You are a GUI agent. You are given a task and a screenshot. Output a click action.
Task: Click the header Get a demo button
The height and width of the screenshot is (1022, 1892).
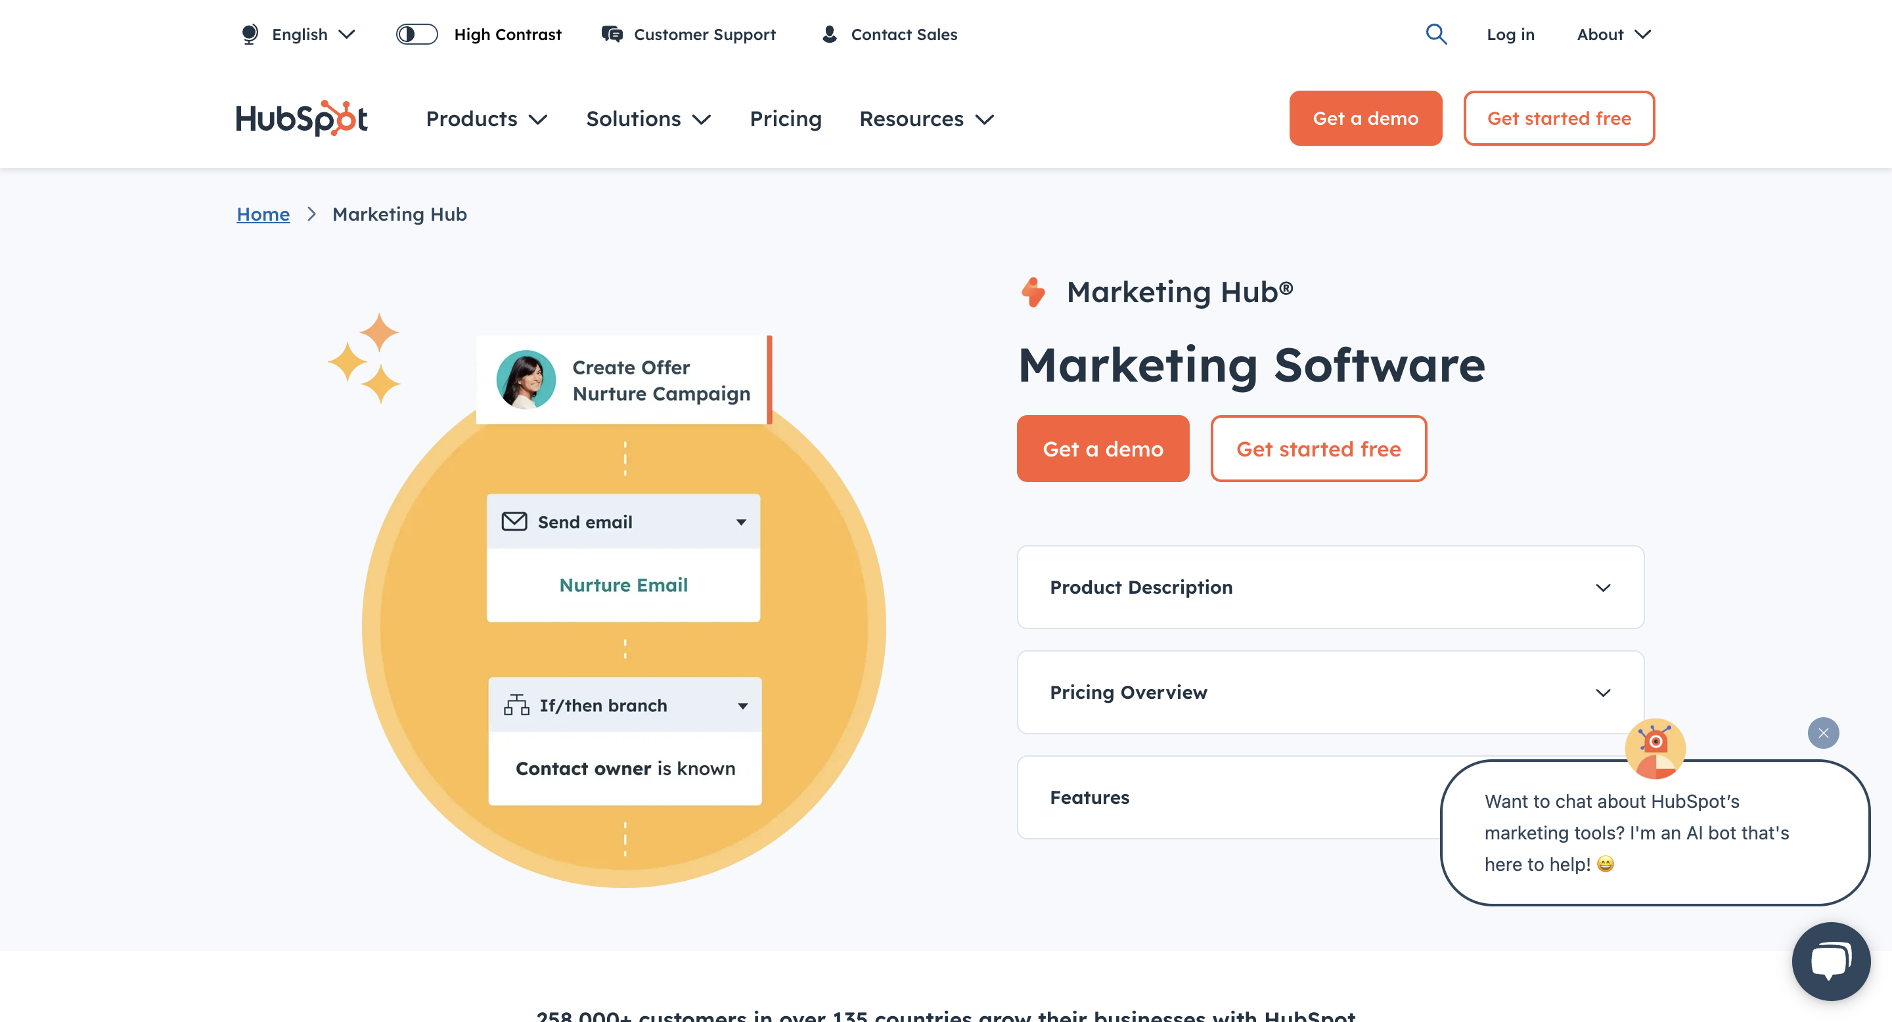point(1365,118)
